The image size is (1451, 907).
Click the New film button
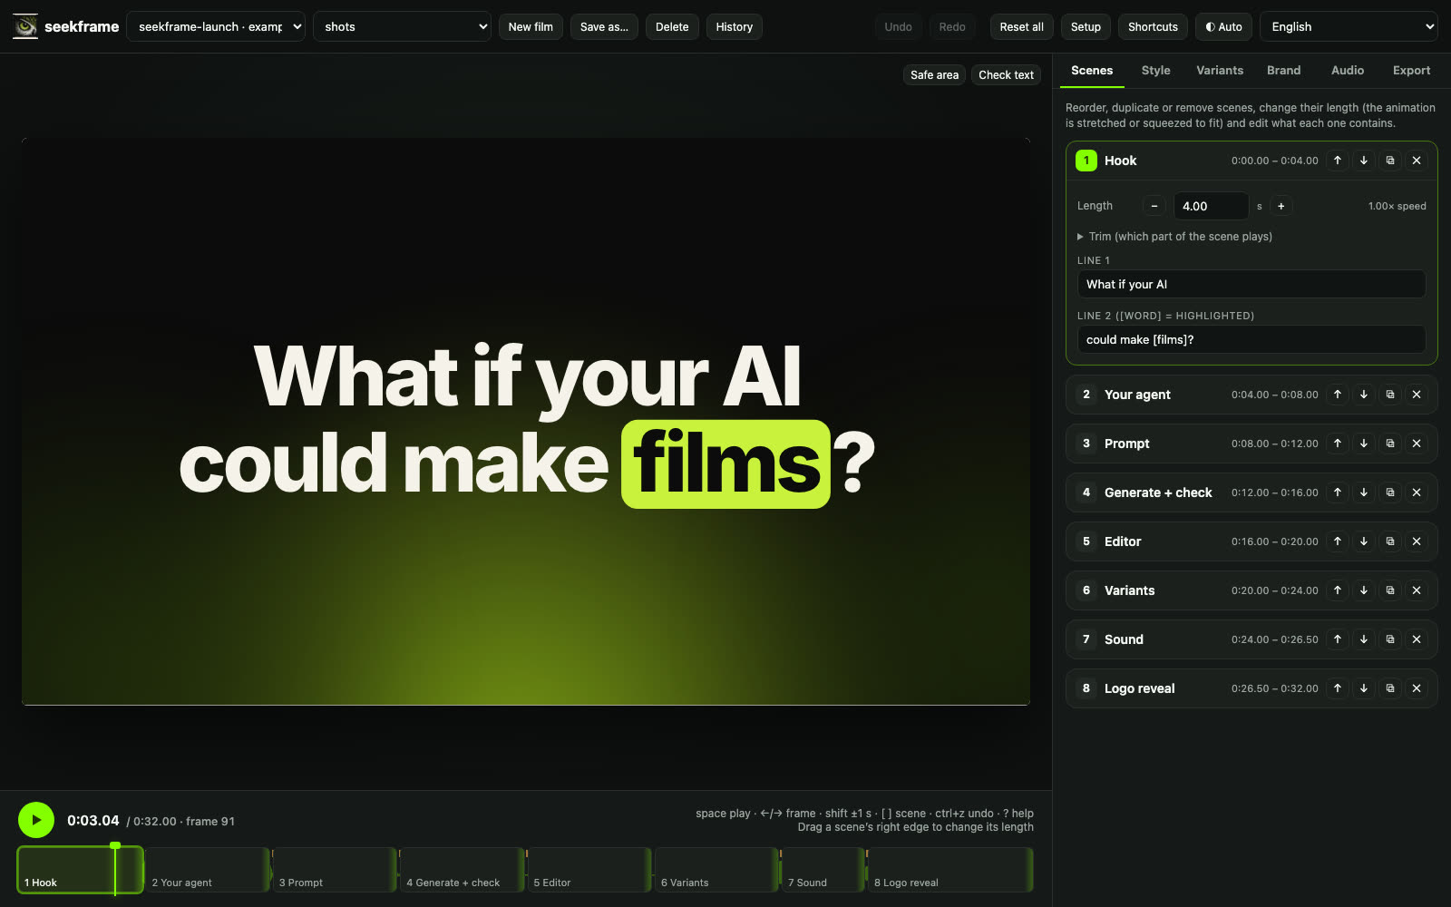[531, 26]
